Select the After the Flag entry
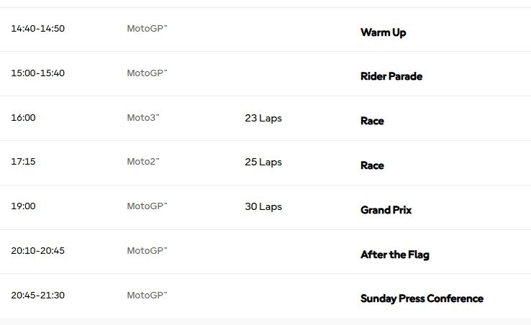531x325 pixels. tap(395, 255)
